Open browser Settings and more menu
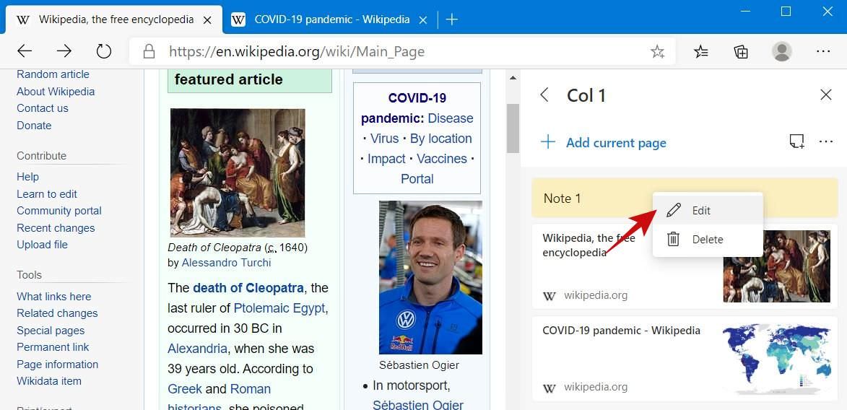This screenshot has height=410, width=847. (823, 51)
